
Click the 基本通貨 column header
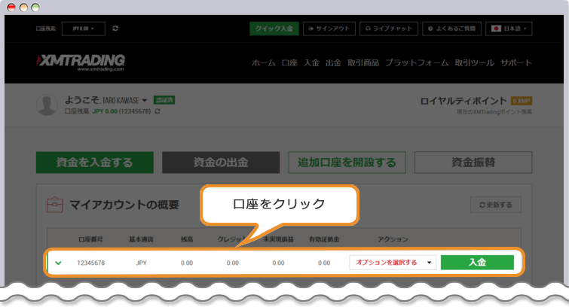pos(141,239)
